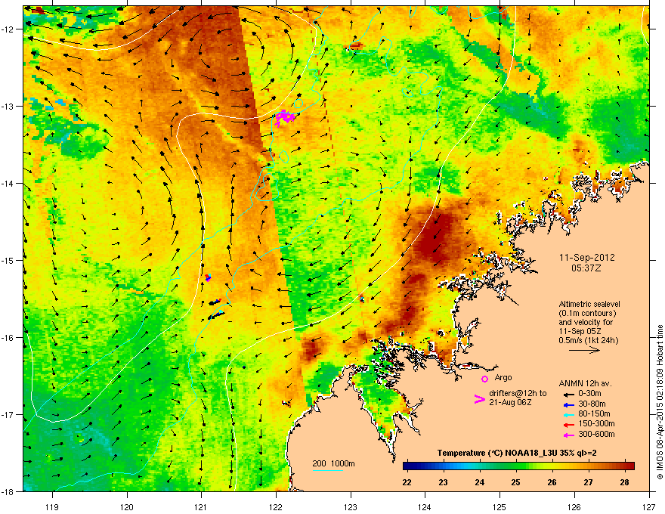Select the red 150-300m arrow legend symbol
Image resolution: width=665 pixels, height=514 pixels.
coord(568,425)
